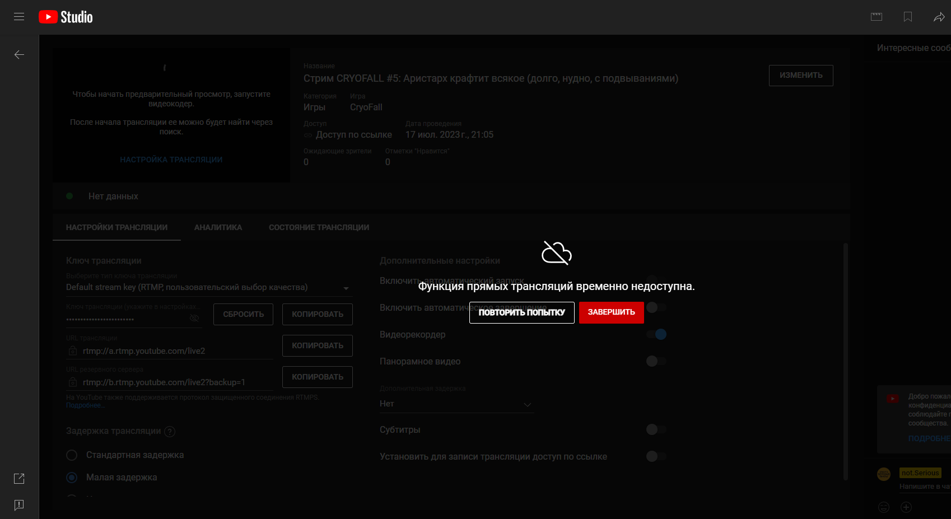This screenshot has width=951, height=519.
Task: Copy the backup server URL
Action: pyautogui.click(x=318, y=377)
